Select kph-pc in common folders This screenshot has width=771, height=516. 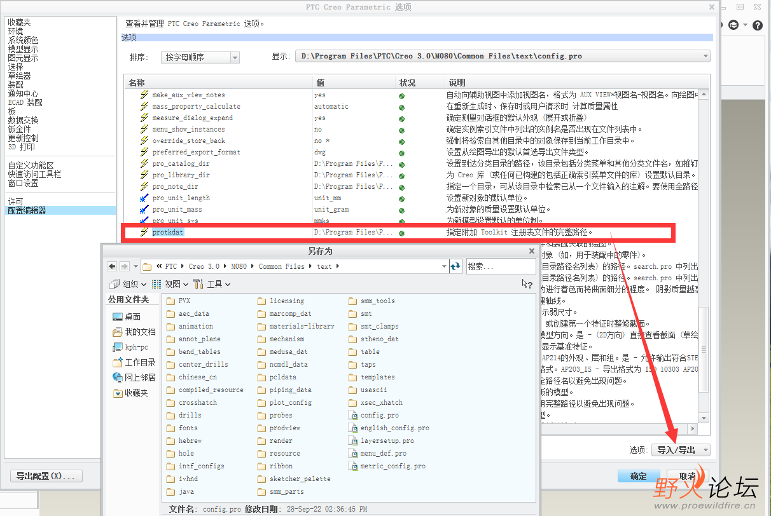pyautogui.click(x=130, y=347)
